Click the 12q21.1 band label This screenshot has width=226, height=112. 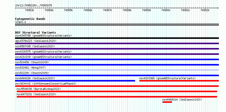pos(21,22)
